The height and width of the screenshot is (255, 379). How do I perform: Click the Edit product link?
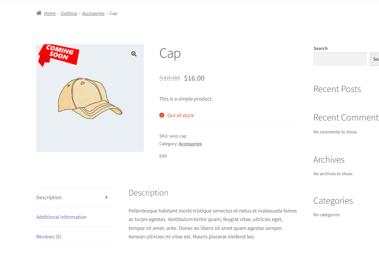point(163,156)
